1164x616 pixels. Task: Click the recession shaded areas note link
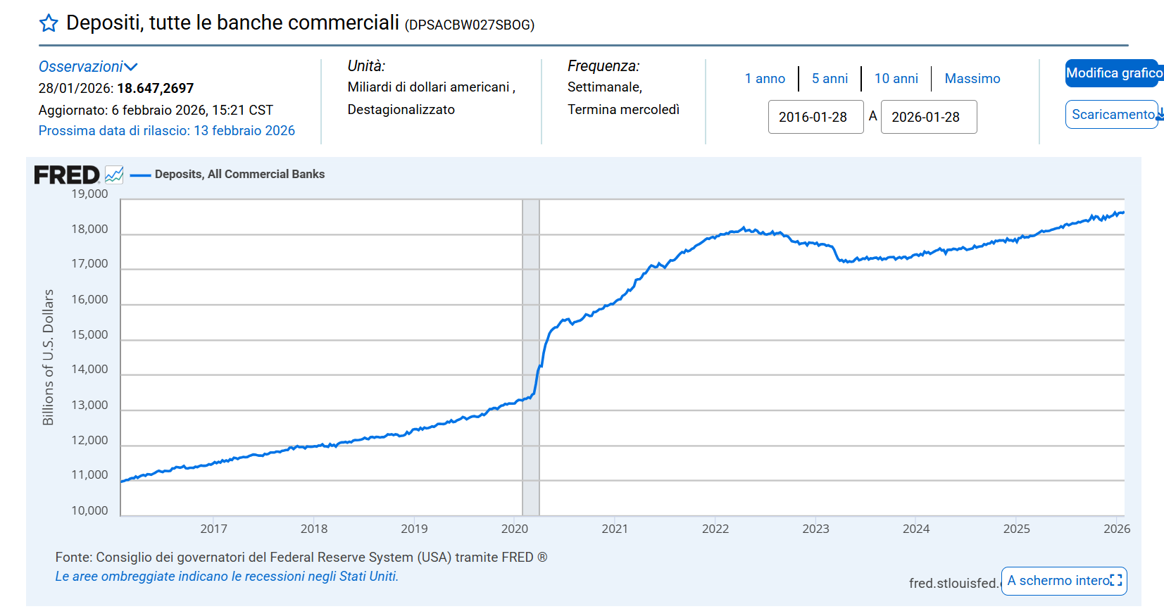click(x=227, y=576)
